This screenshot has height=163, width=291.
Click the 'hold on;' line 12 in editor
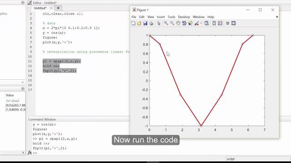click(x=51, y=66)
